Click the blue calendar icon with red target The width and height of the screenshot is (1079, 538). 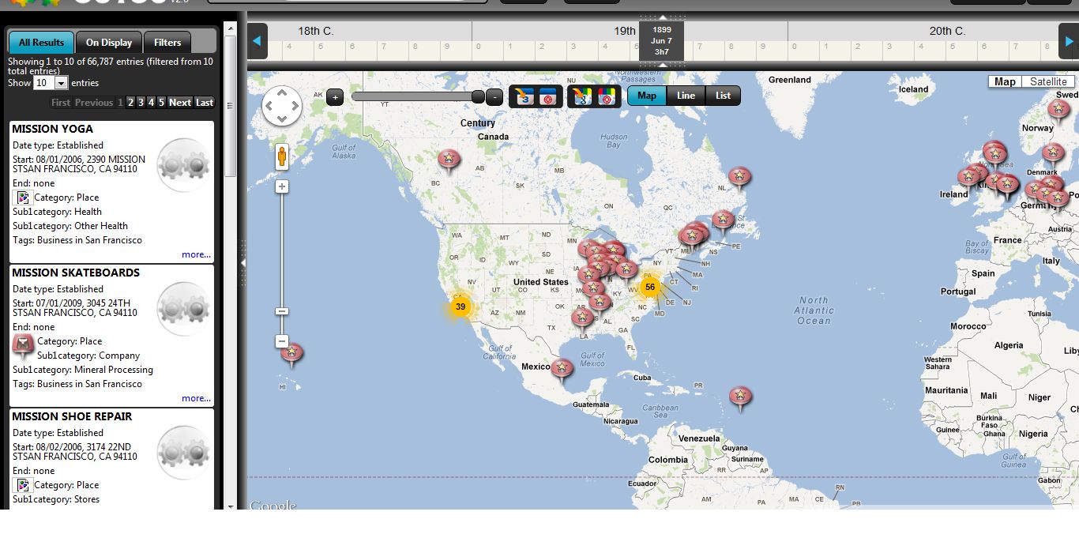pyautogui.click(x=548, y=96)
